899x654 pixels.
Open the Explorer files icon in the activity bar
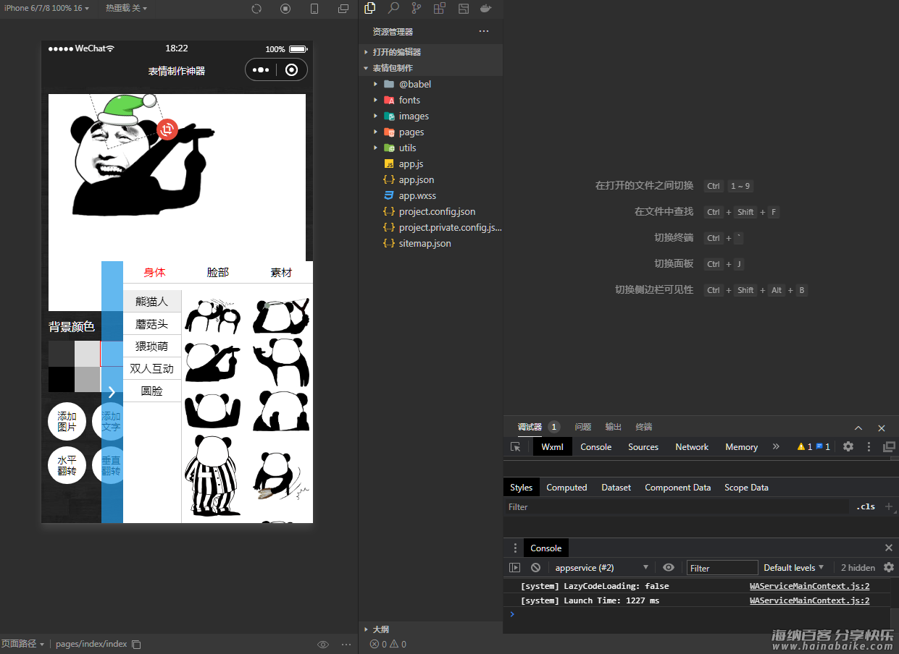370,8
